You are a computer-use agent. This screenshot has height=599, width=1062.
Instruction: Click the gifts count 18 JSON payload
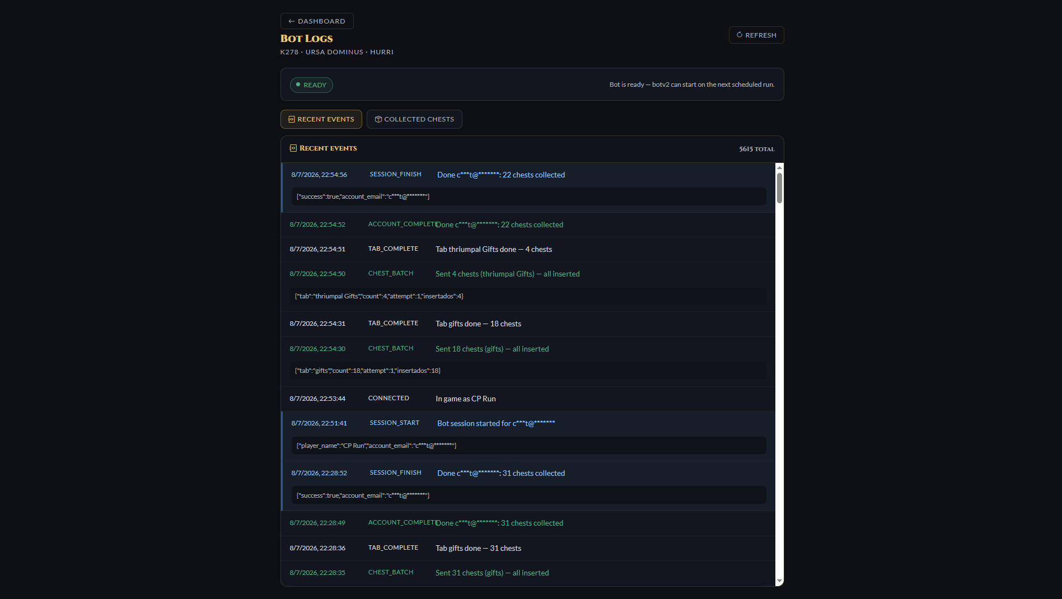528,371
